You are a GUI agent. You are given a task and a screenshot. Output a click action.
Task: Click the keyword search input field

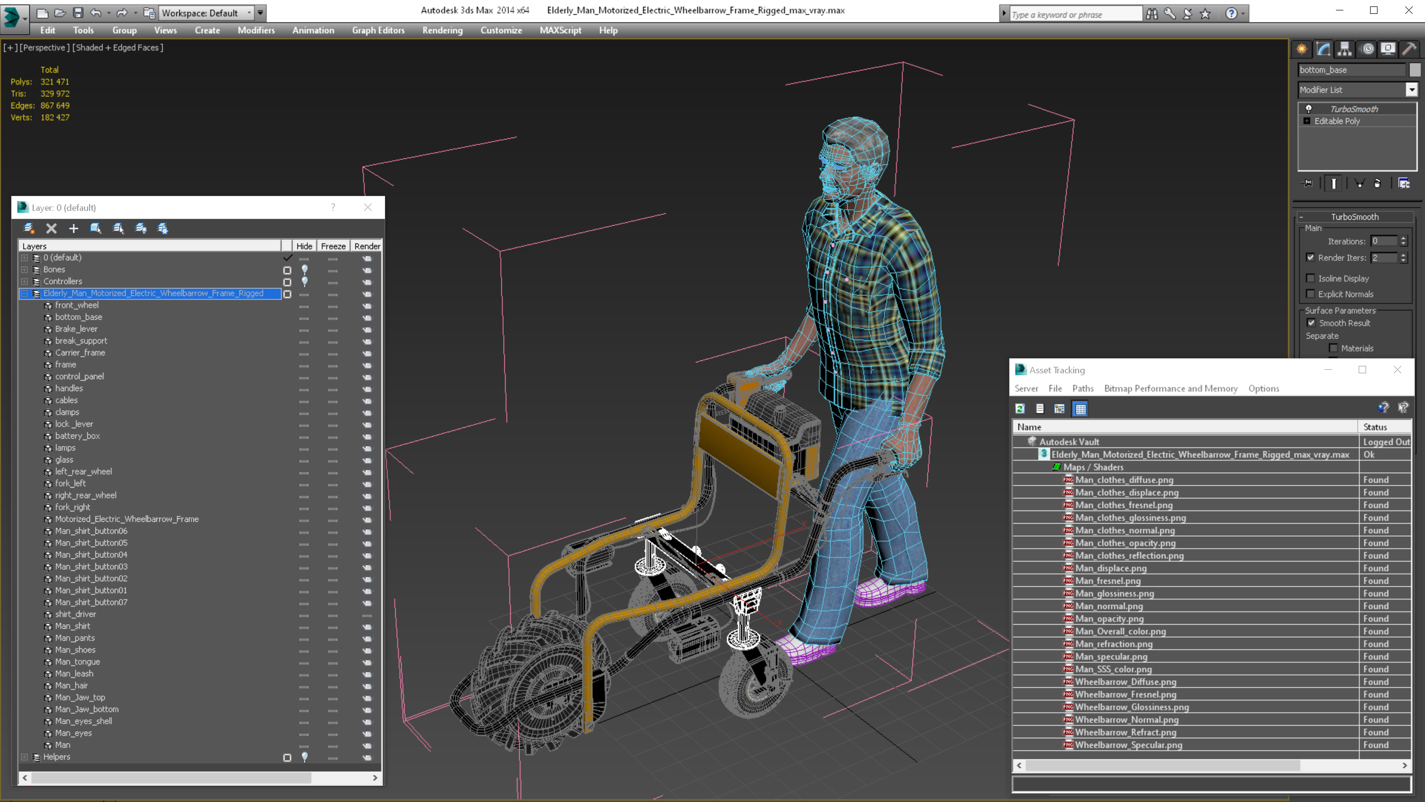[1076, 14]
